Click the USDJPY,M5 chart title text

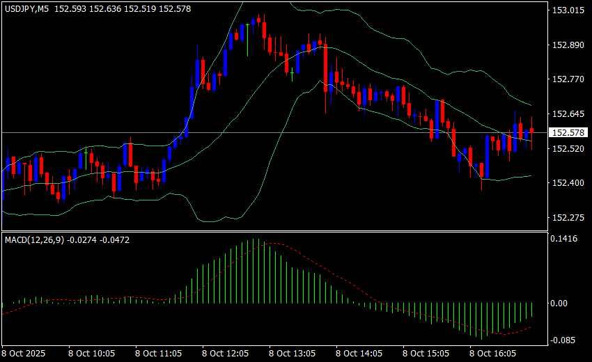(27, 8)
